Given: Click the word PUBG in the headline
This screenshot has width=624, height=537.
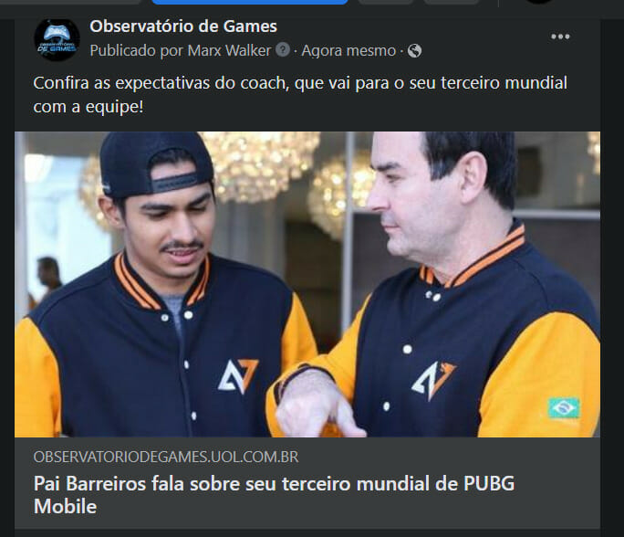Looking at the screenshot, I should (x=489, y=484).
